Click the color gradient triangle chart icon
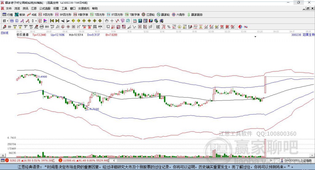Screen dimensions: 315x170 [46, 21]
